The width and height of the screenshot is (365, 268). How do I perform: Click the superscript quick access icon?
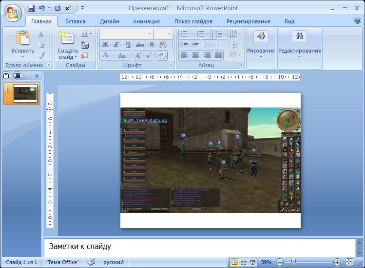point(68,8)
